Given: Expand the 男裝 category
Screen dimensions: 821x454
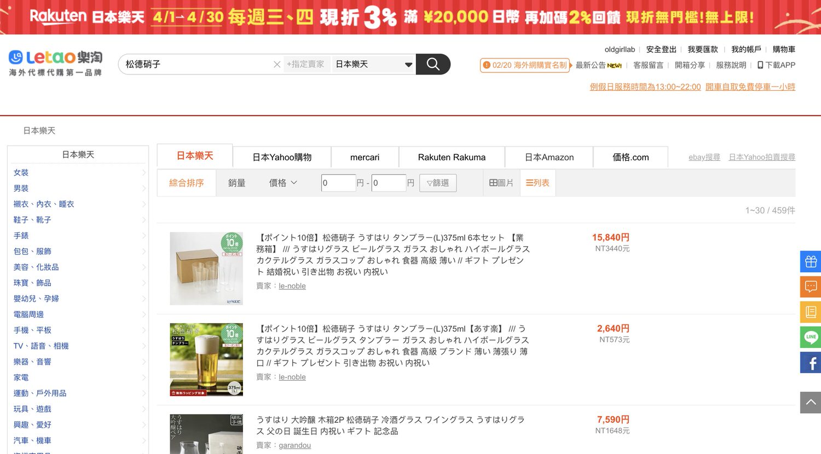Looking at the screenshot, I should (x=78, y=188).
